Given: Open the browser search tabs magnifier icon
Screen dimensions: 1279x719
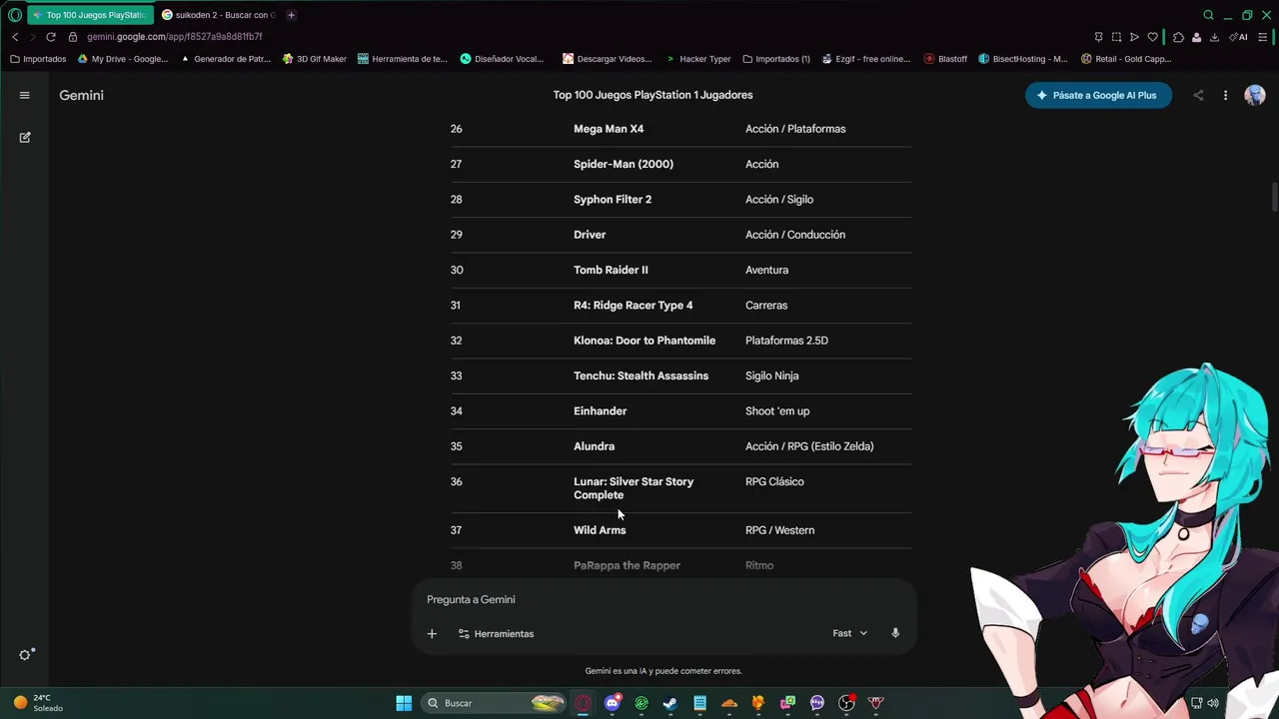Looking at the screenshot, I should 1208,15.
